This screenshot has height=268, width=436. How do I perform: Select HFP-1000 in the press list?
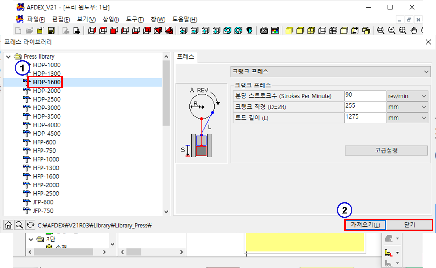coord(46,159)
